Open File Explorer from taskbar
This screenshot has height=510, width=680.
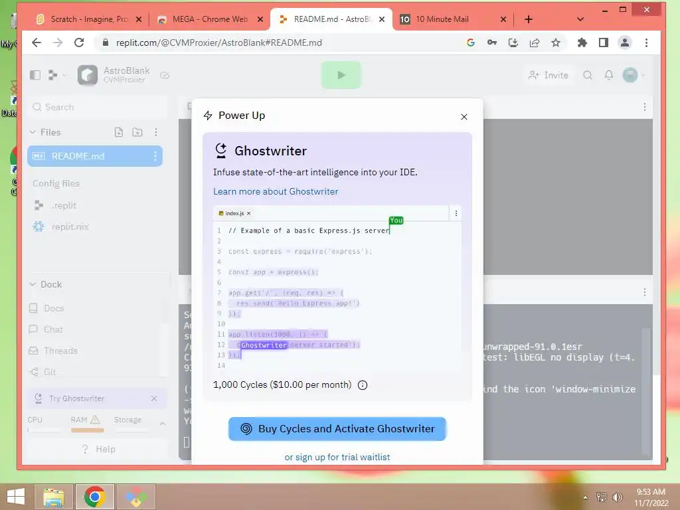[54, 497]
